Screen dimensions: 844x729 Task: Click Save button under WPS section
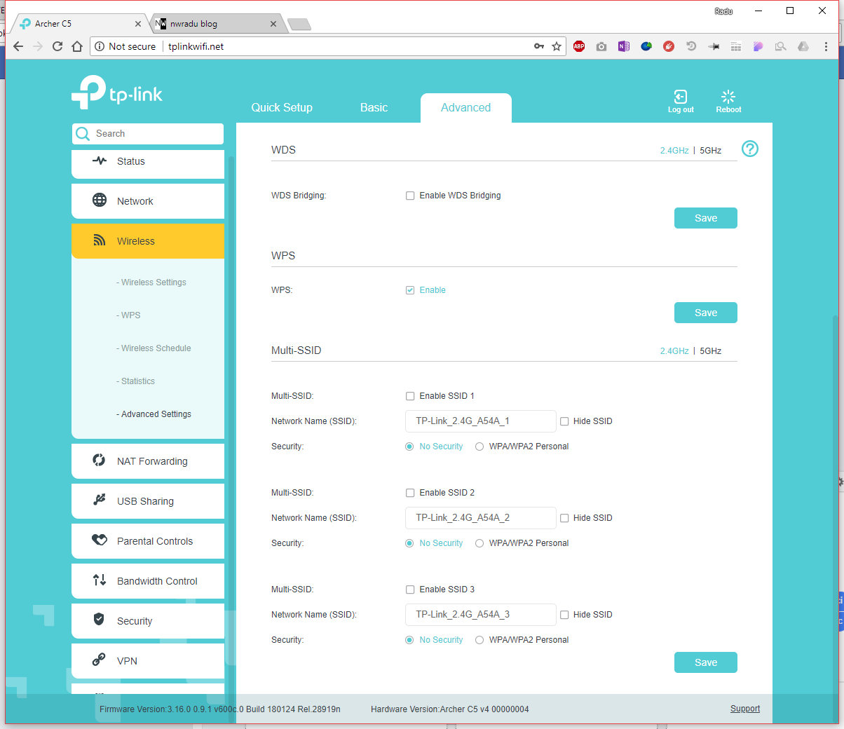click(x=705, y=313)
